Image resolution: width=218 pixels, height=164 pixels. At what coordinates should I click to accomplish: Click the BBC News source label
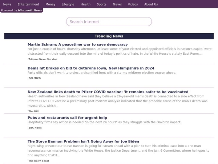[35, 128]
